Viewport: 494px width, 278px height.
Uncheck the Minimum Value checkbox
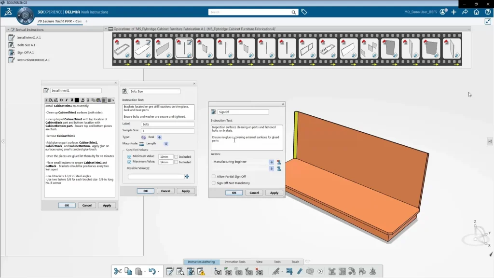pyautogui.click(x=129, y=156)
